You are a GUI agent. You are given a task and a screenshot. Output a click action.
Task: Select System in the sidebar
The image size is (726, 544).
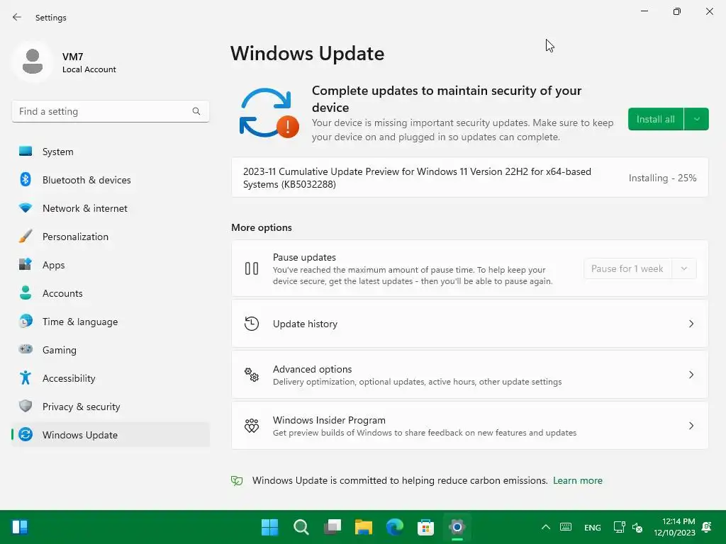(x=111, y=152)
